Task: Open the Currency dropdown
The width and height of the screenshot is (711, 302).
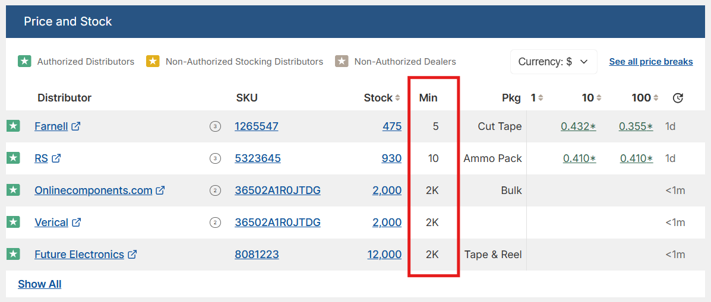Action: tap(554, 62)
